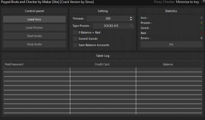The image size is (205, 120).
Task: Click the Balance column header
Action: pyautogui.click(x=168, y=64)
